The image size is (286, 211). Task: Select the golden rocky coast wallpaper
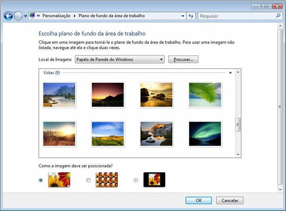pos(156,95)
